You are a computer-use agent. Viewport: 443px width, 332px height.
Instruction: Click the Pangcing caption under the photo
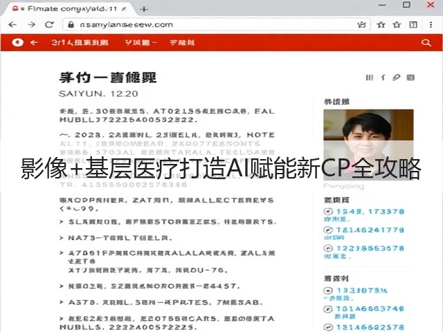343,186
